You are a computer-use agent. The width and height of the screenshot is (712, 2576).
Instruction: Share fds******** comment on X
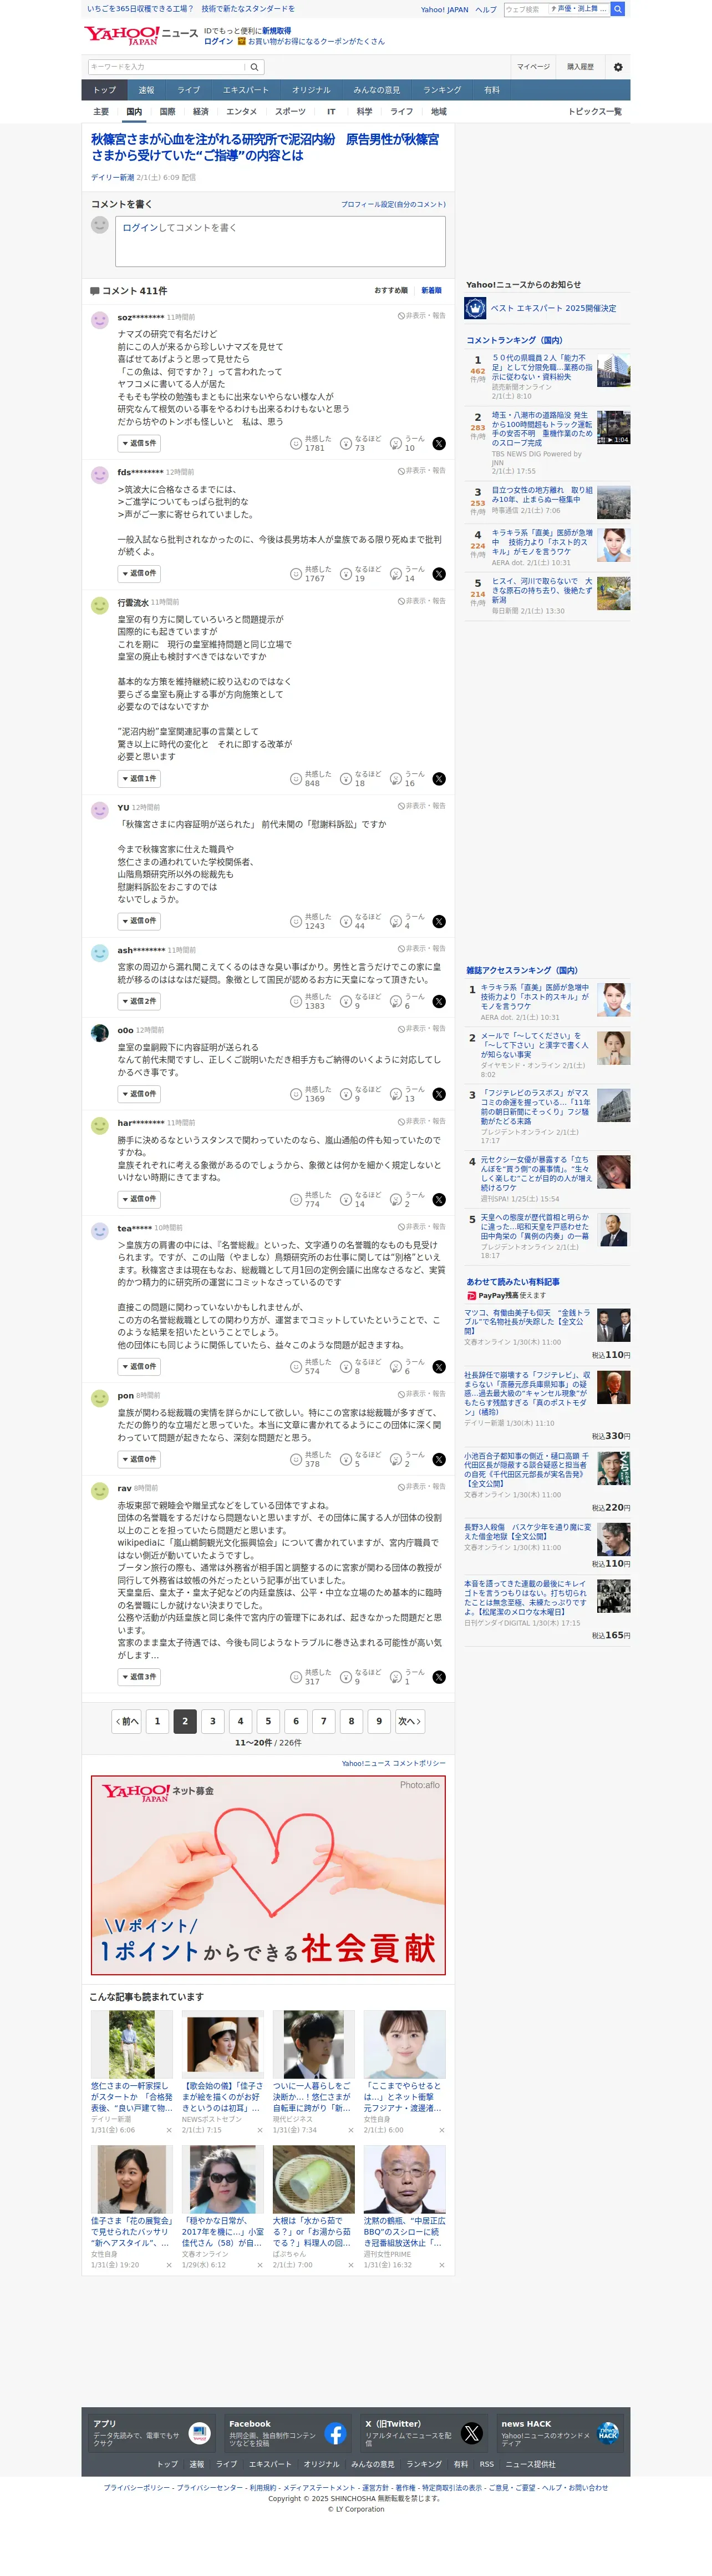[x=439, y=574]
